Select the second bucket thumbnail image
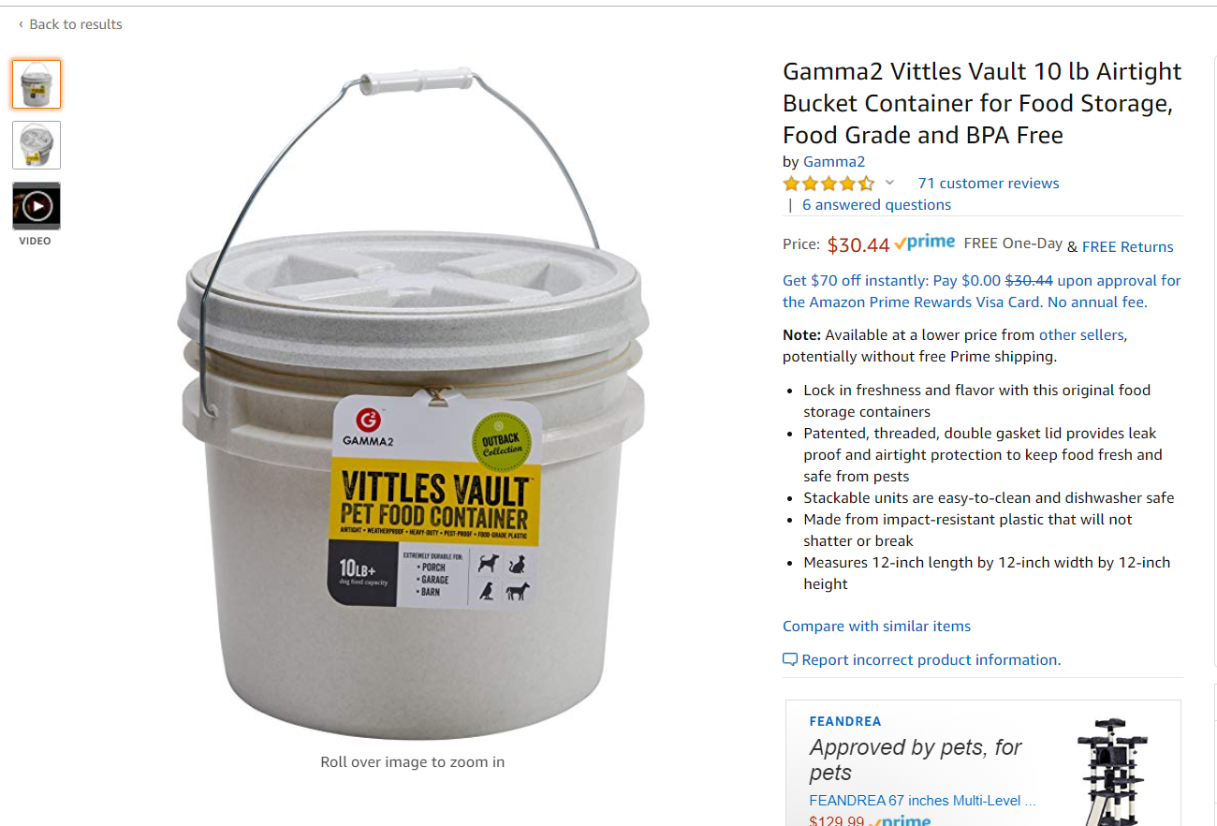Image resolution: width=1217 pixels, height=826 pixels. [x=37, y=145]
